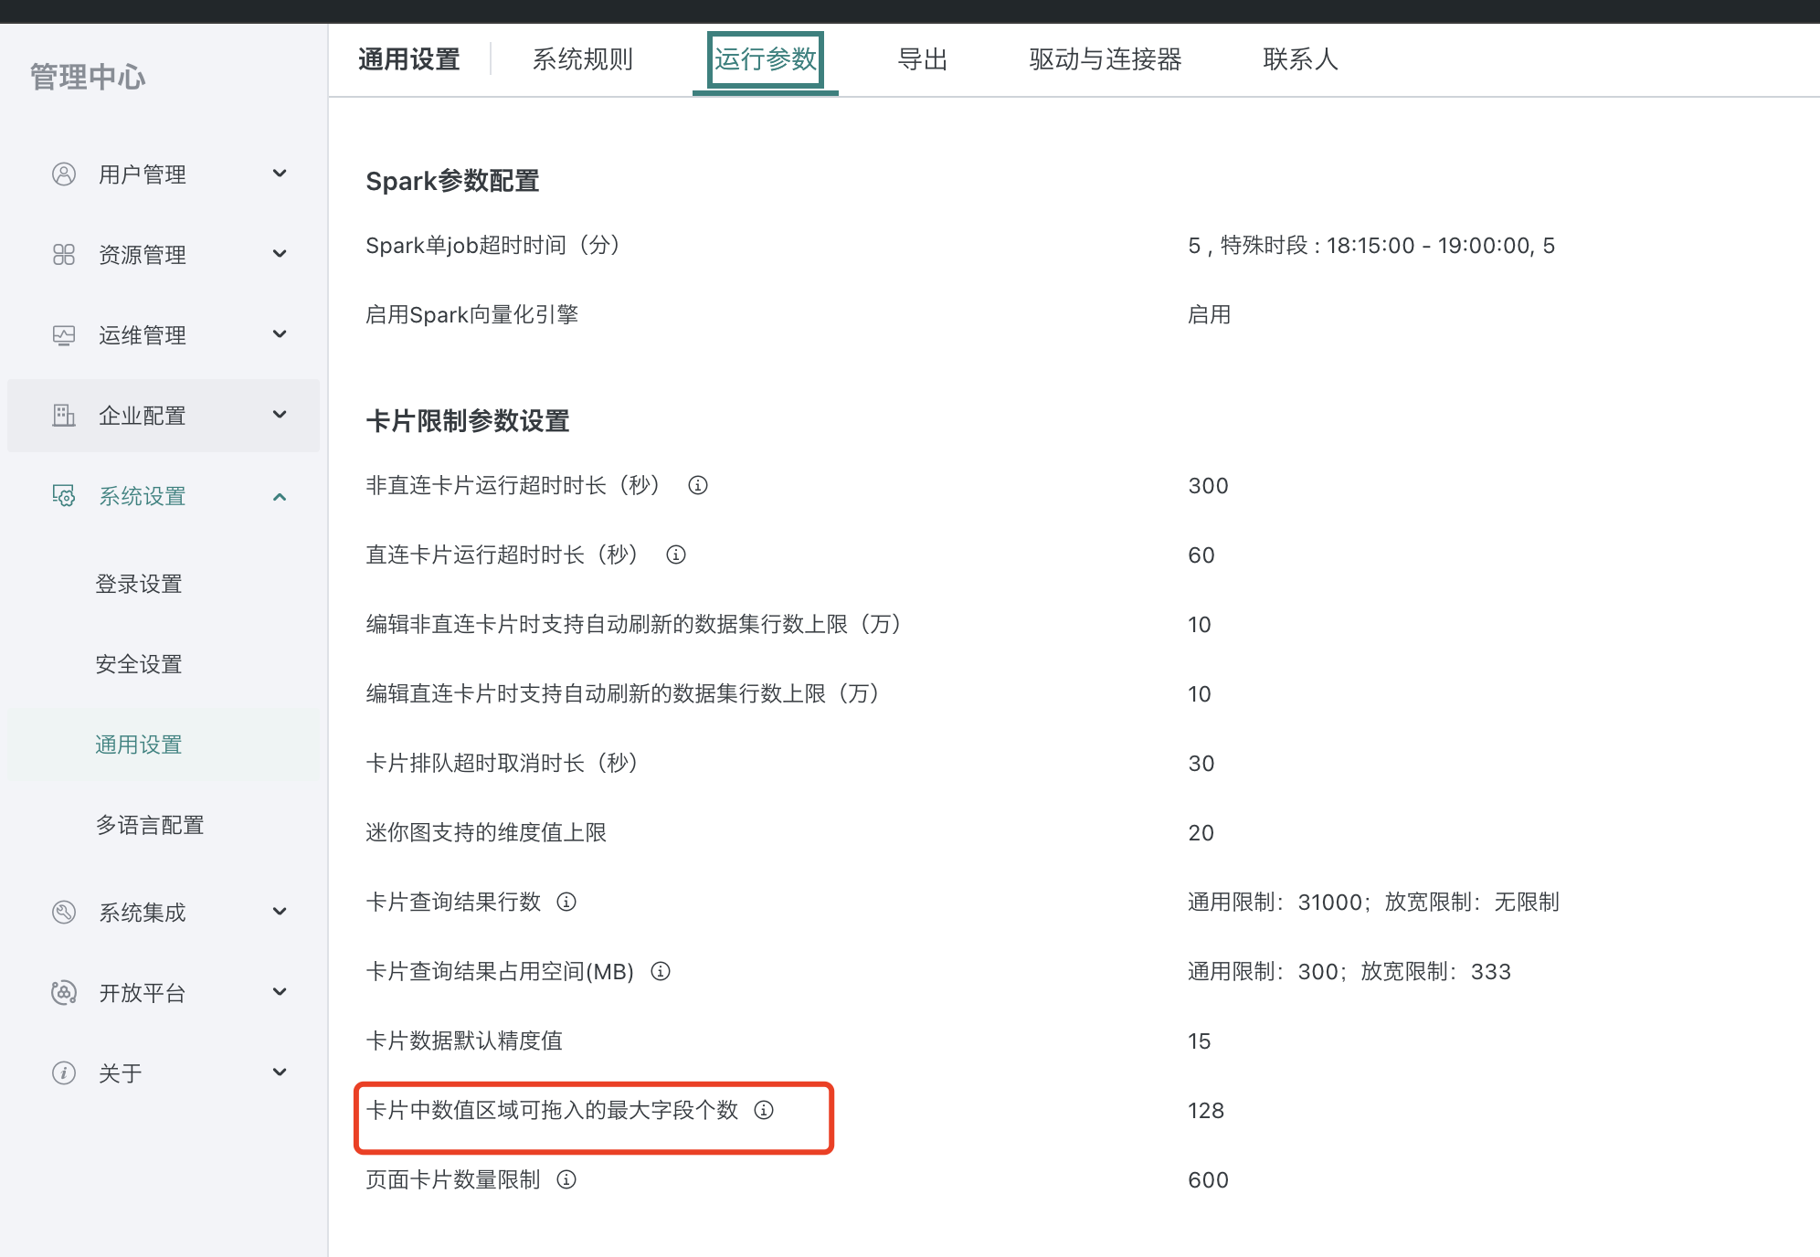Select the 开放平台 icon
1820x1257 pixels.
(63, 992)
